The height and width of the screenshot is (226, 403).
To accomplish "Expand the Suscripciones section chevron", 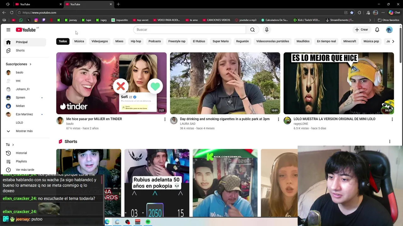I will 31,64.
